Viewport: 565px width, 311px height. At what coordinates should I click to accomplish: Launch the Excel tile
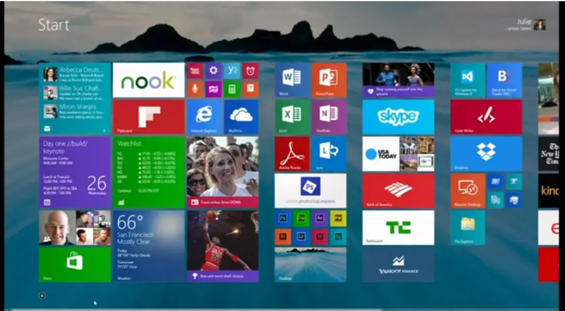pyautogui.click(x=292, y=117)
